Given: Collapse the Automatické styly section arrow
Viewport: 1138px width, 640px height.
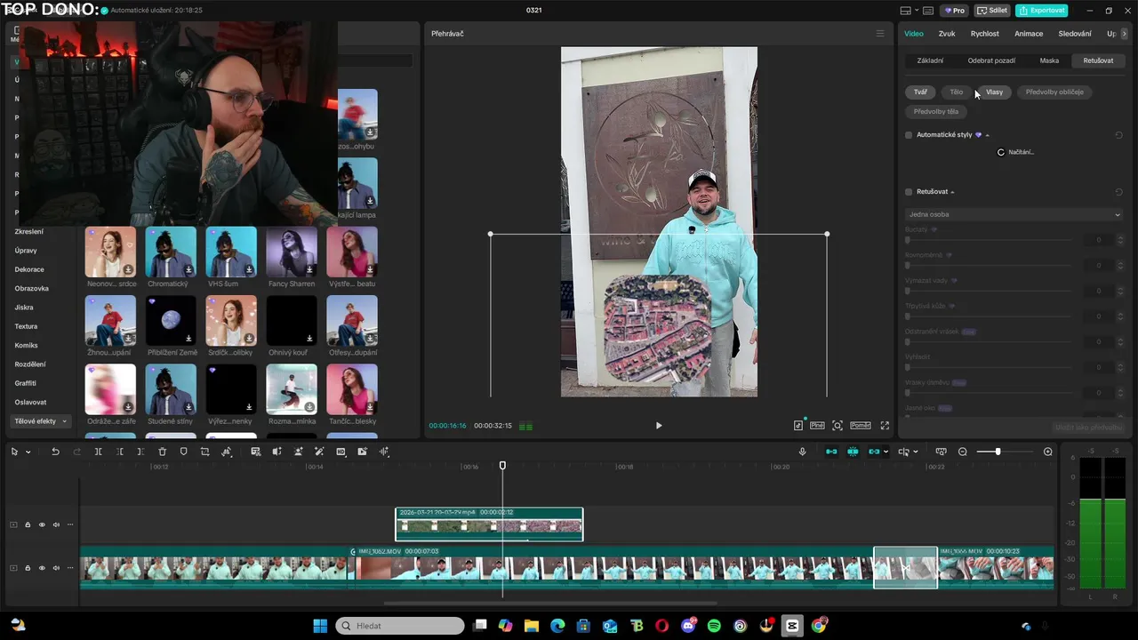Looking at the screenshot, I should 987,135.
